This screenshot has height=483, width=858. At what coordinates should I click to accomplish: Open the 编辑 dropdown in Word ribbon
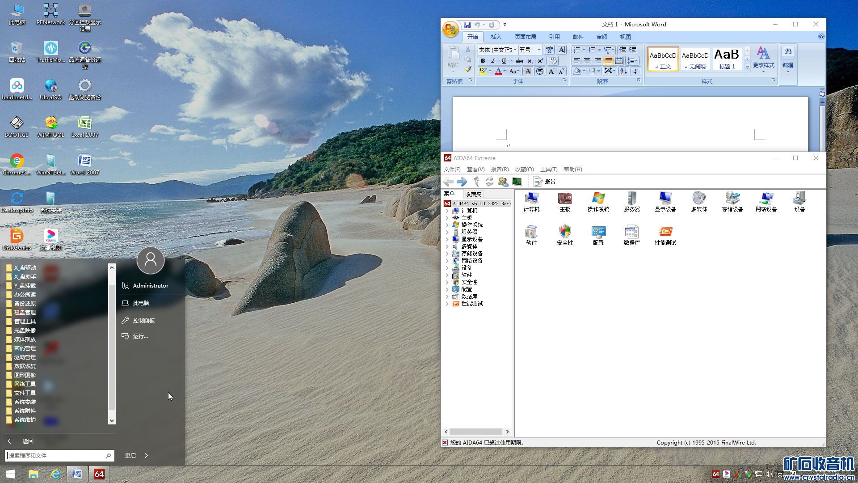(x=788, y=60)
